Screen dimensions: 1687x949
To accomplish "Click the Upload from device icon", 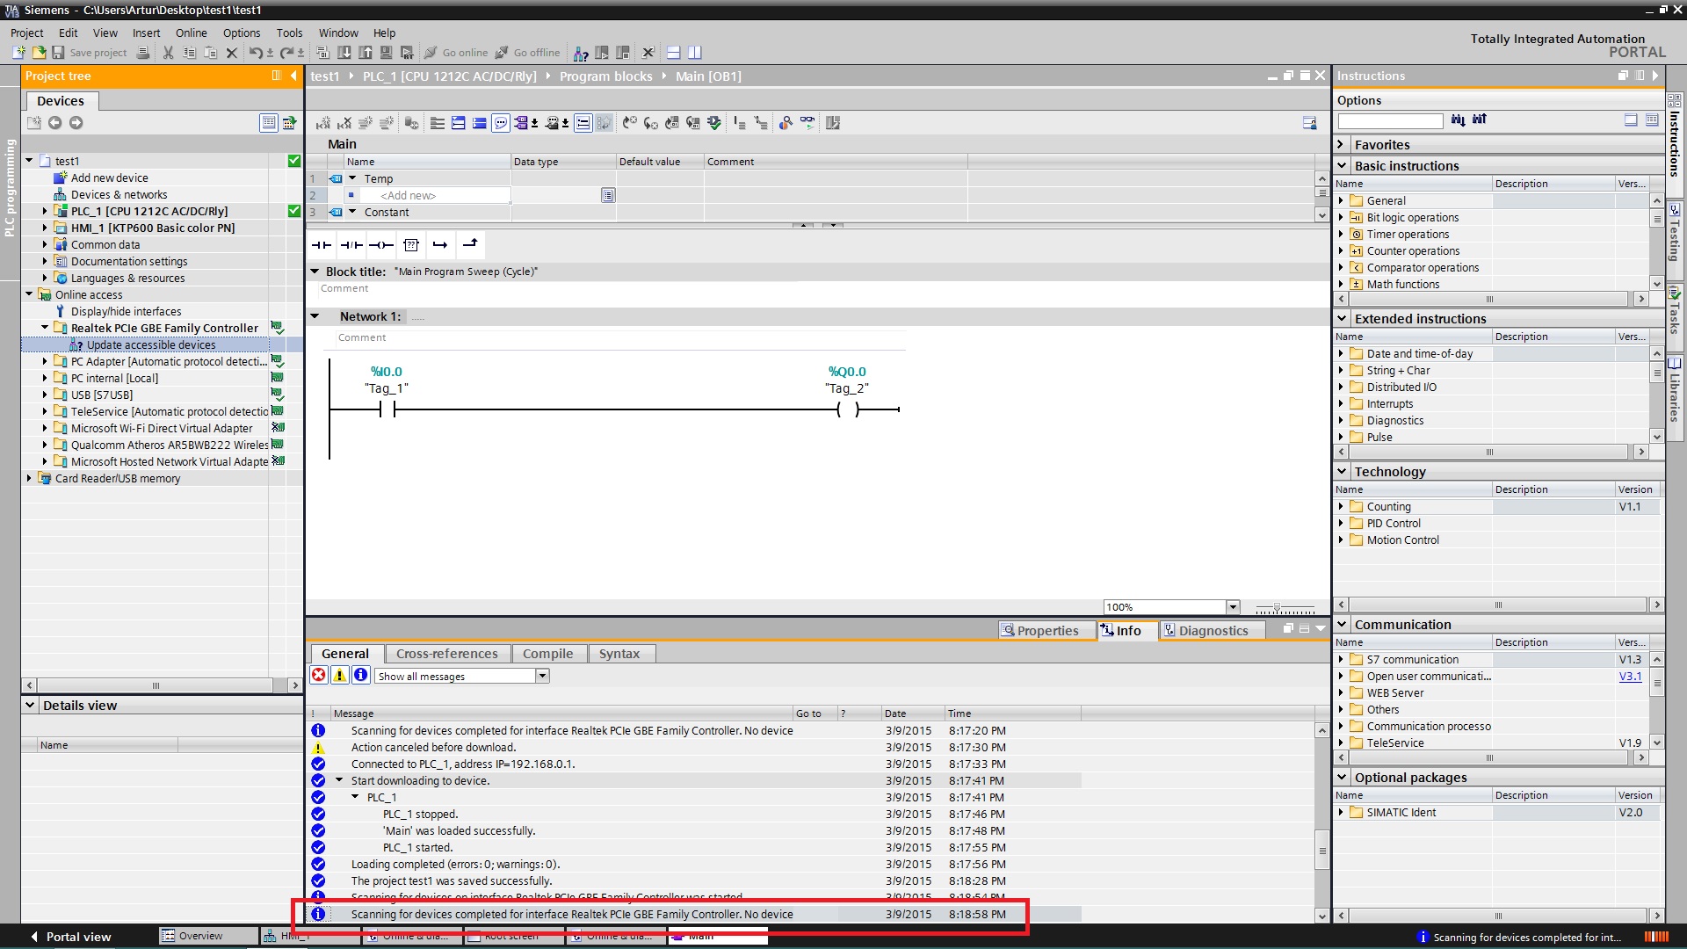I will pos(366,53).
